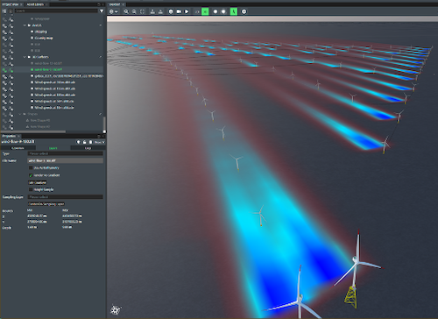
Task: Click the video record camera icon
Action: [179, 11]
